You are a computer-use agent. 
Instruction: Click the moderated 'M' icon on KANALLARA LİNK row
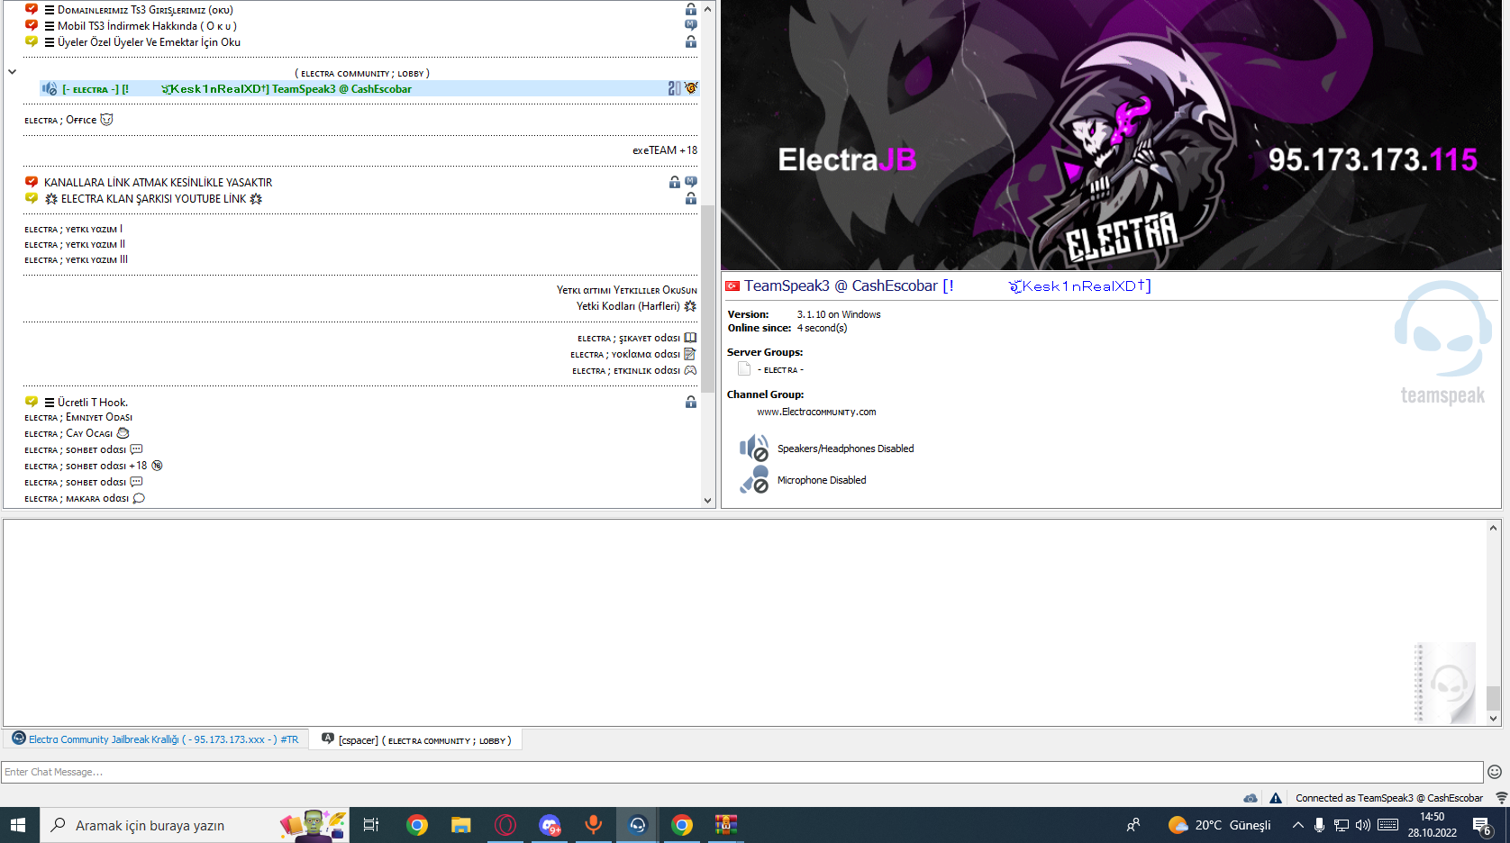[691, 182]
